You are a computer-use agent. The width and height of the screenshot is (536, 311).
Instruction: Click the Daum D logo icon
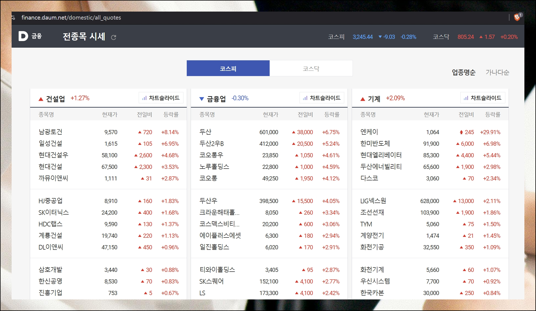pyautogui.click(x=23, y=36)
